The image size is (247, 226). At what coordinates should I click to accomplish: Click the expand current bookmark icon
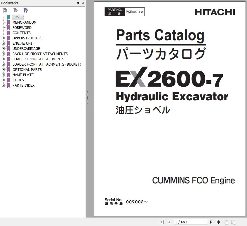(x=26, y=10)
